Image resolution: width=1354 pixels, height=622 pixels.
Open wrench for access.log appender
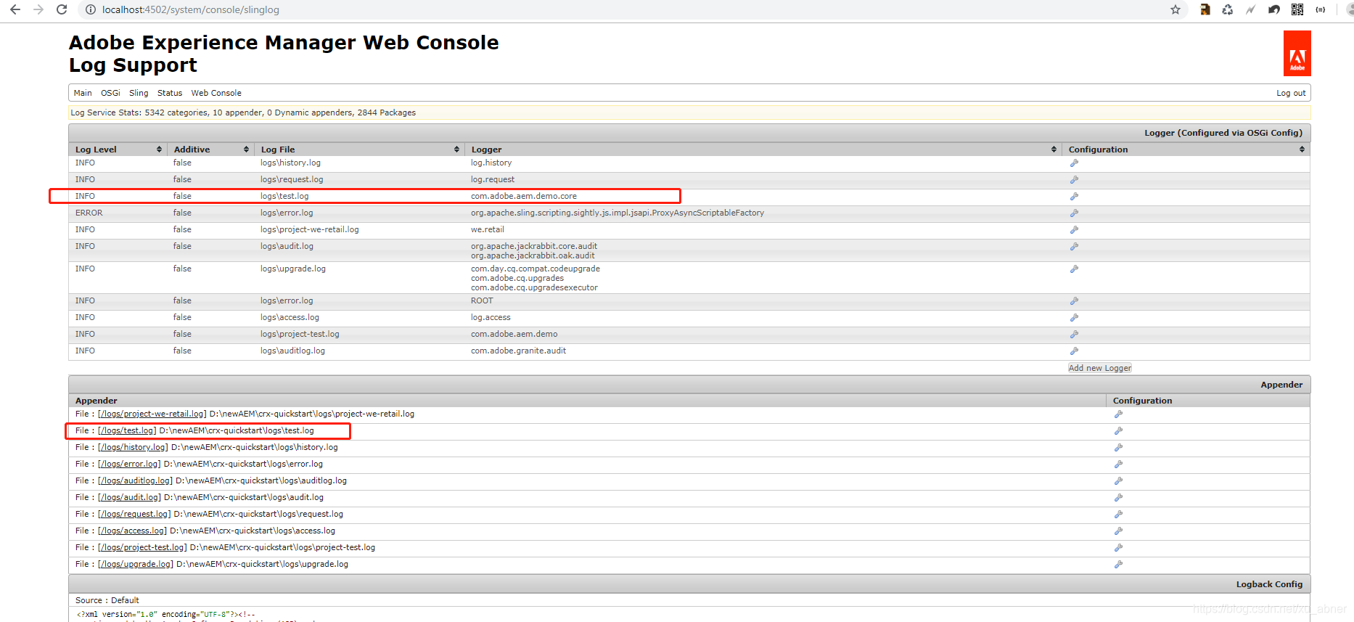pos(1118,531)
